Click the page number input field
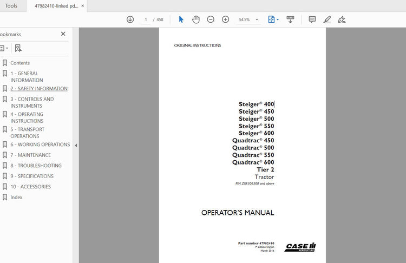 tap(146, 19)
